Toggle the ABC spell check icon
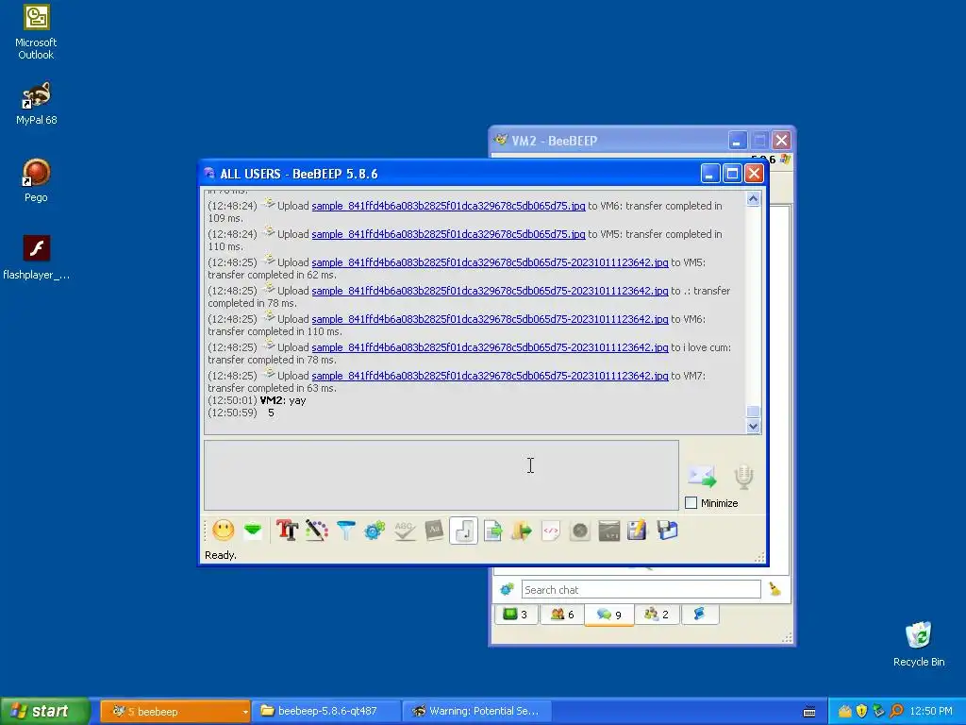Screen dimensions: 966x725 pyautogui.click(x=404, y=531)
